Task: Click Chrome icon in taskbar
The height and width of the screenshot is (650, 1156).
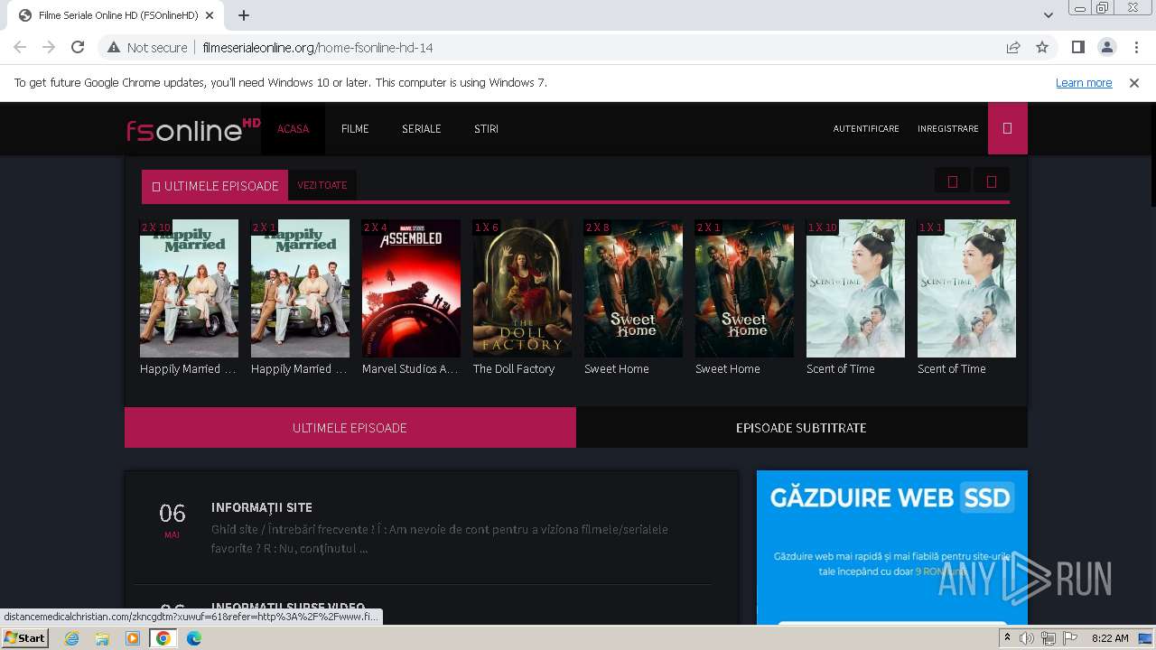Action: (163, 638)
